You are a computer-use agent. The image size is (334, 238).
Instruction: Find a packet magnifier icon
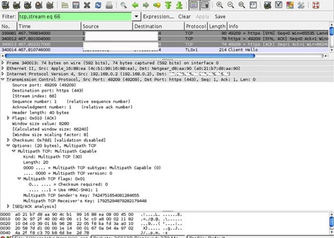(124, 5)
